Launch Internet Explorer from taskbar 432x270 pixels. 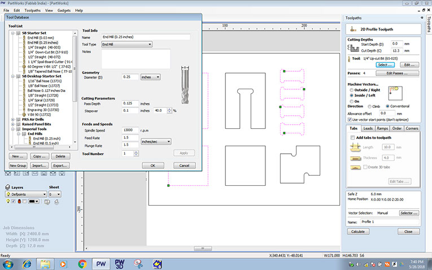(27, 264)
